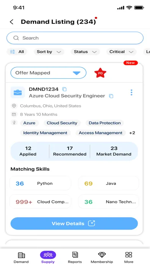Screen dimensions: 150x267
Task: Tap the Demand Listing (234) title
Action: coord(58,22)
